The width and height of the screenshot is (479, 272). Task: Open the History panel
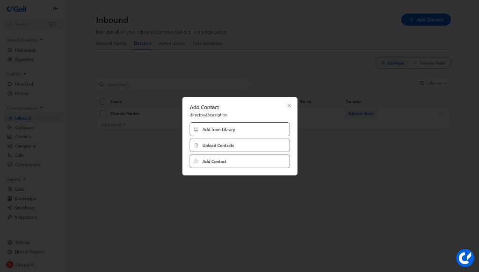22,93
